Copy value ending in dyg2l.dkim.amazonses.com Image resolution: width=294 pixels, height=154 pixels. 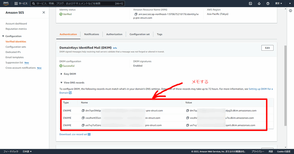(187, 111)
